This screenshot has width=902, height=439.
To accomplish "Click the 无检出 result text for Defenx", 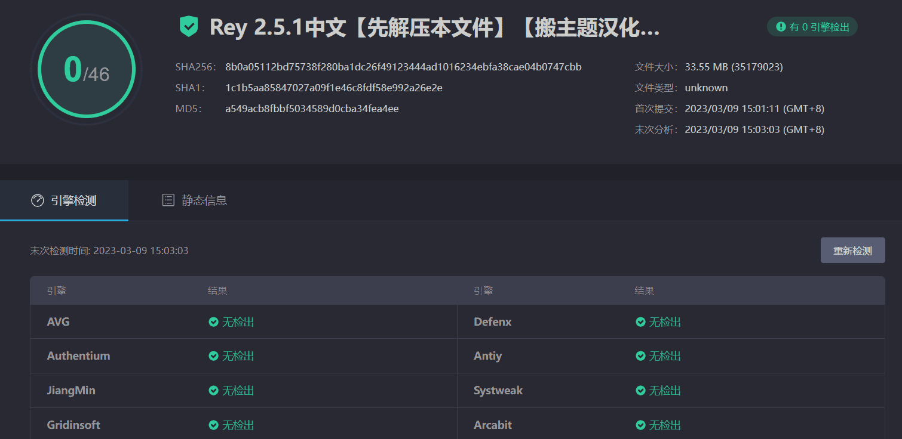I will (x=665, y=322).
